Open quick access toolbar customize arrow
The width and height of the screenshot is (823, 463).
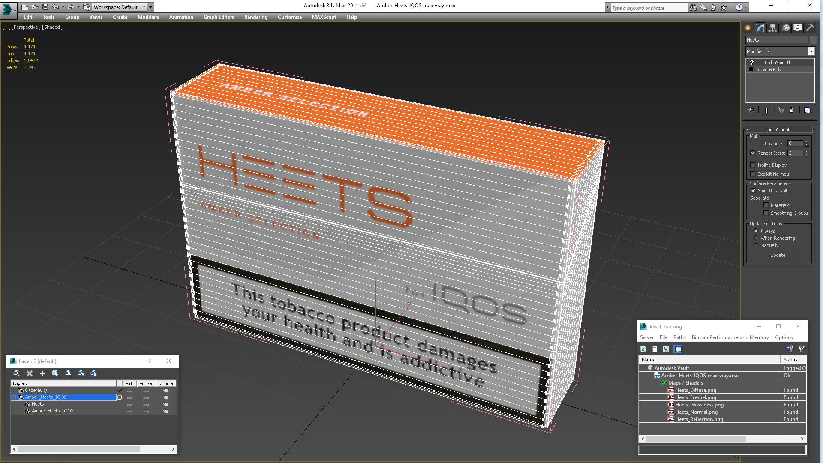coord(151,7)
